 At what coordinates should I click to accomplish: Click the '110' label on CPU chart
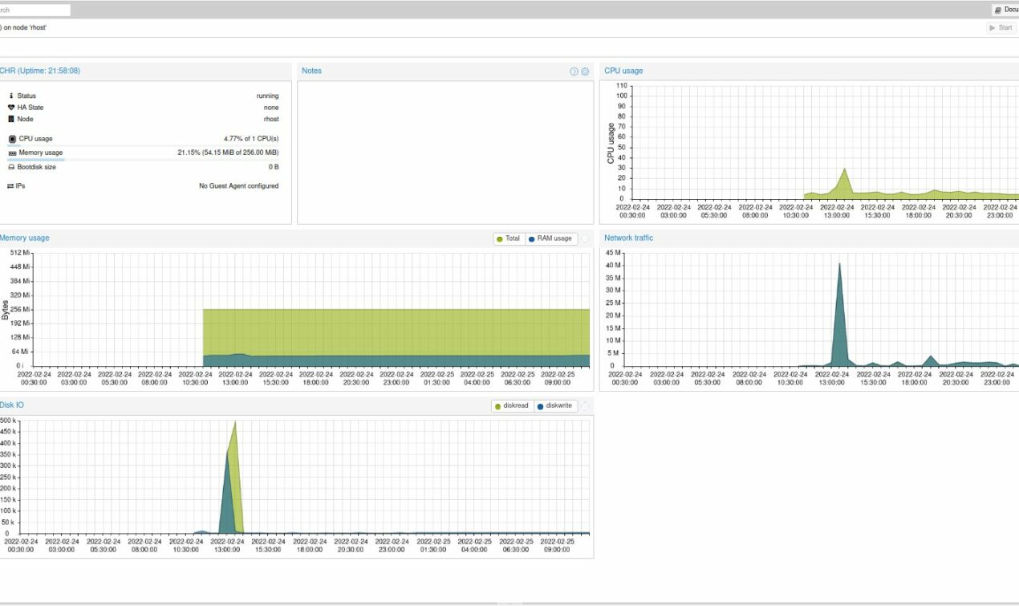621,86
